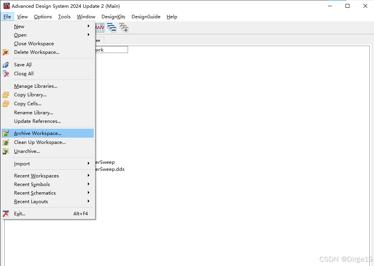Select Delete Workspace... menu entry
The image size is (374, 266).
pyautogui.click(x=48, y=52)
